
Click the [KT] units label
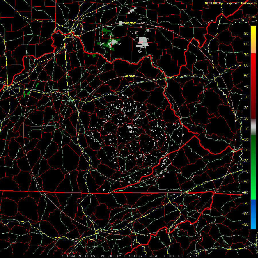245,20
